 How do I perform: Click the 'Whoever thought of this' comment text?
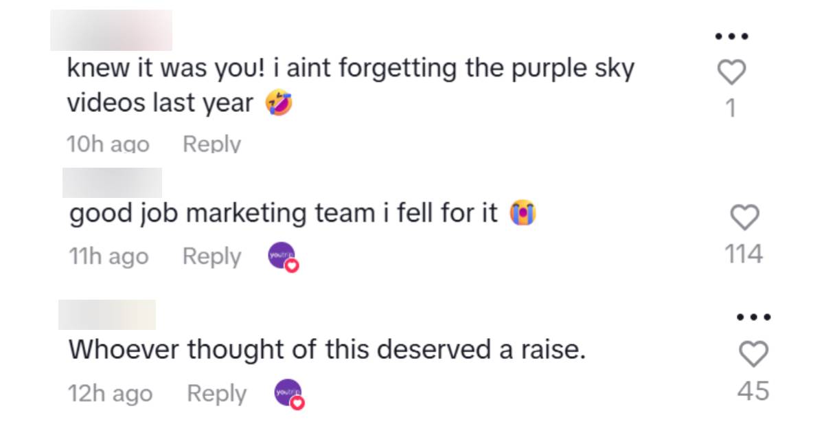[327, 351]
